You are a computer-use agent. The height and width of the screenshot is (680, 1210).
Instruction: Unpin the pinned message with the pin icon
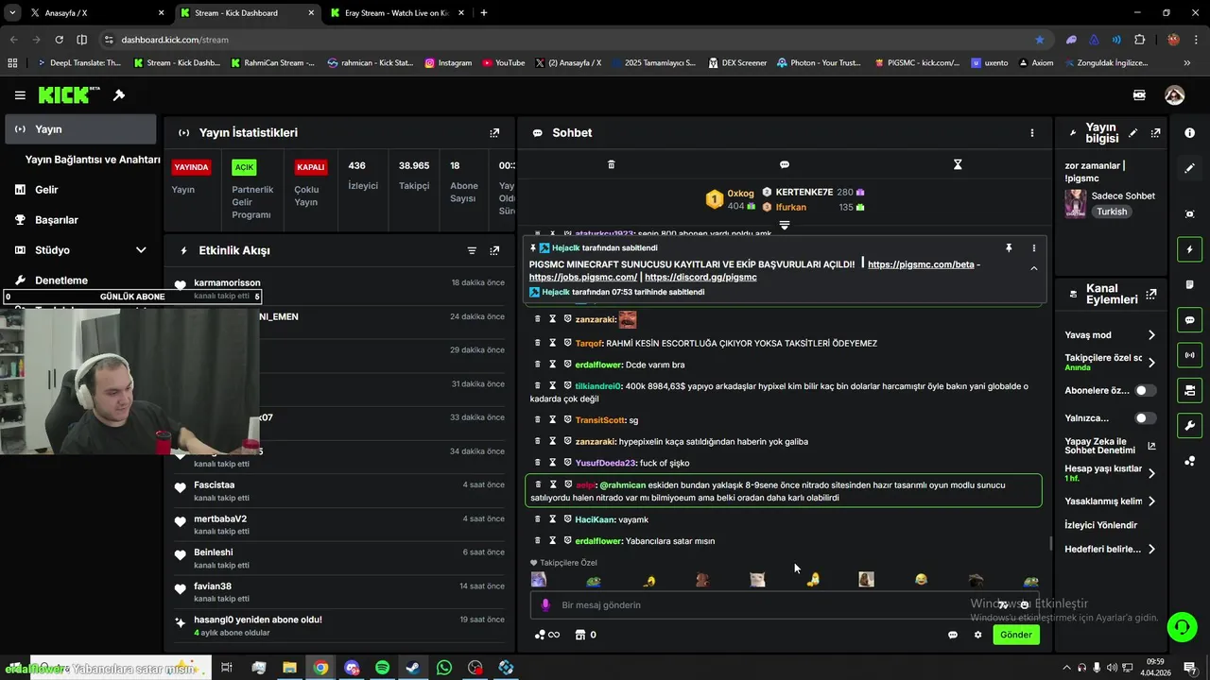(x=1009, y=247)
